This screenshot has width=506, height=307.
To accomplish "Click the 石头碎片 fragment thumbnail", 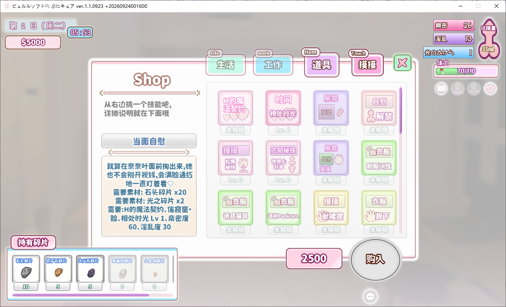I will coord(26,269).
